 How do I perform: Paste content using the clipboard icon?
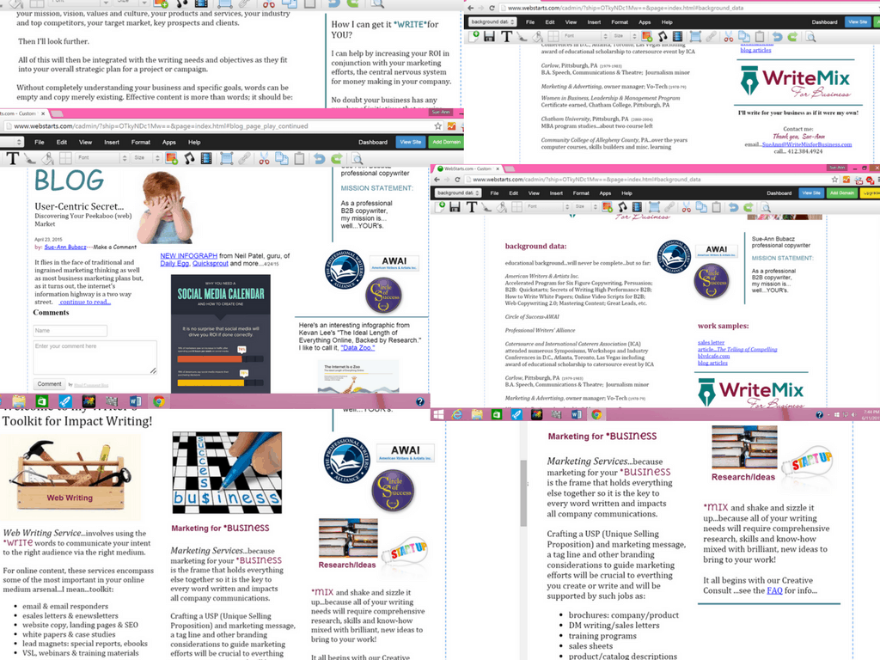pyautogui.click(x=299, y=159)
